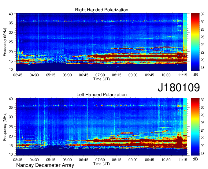The height and width of the screenshot is (169, 208).
Task: Click the 03:45 time tick under the Left Handed plot
Action: coord(18,160)
